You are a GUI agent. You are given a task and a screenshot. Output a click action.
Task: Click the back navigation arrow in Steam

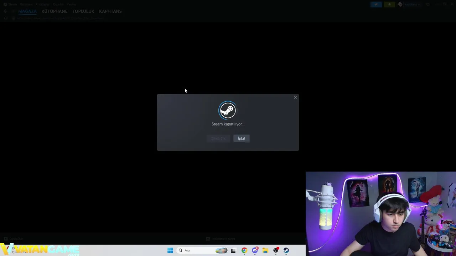tap(5, 11)
